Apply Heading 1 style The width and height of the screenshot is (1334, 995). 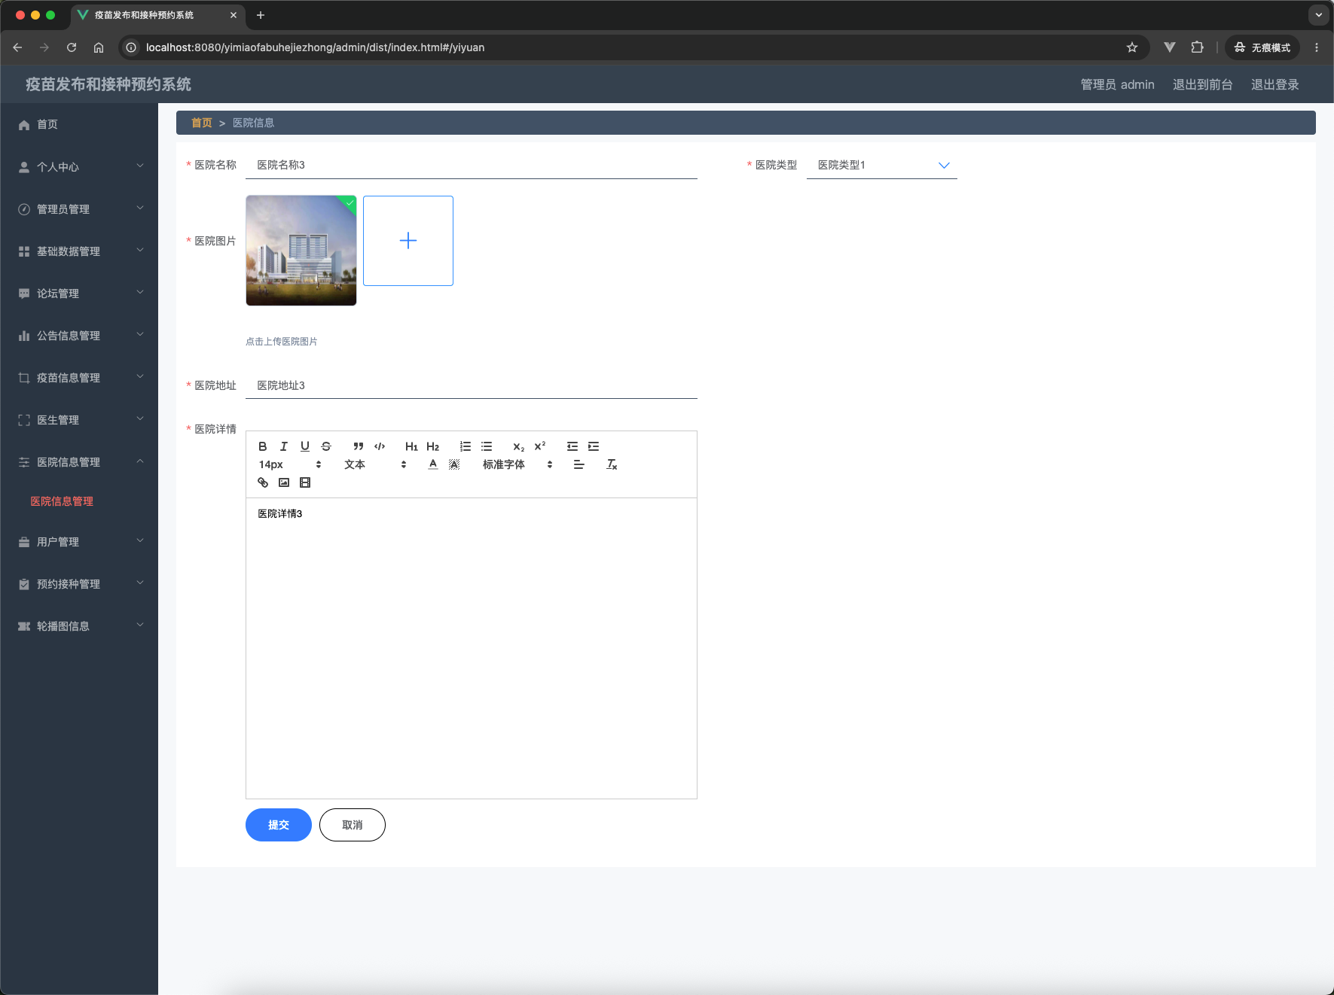click(411, 446)
